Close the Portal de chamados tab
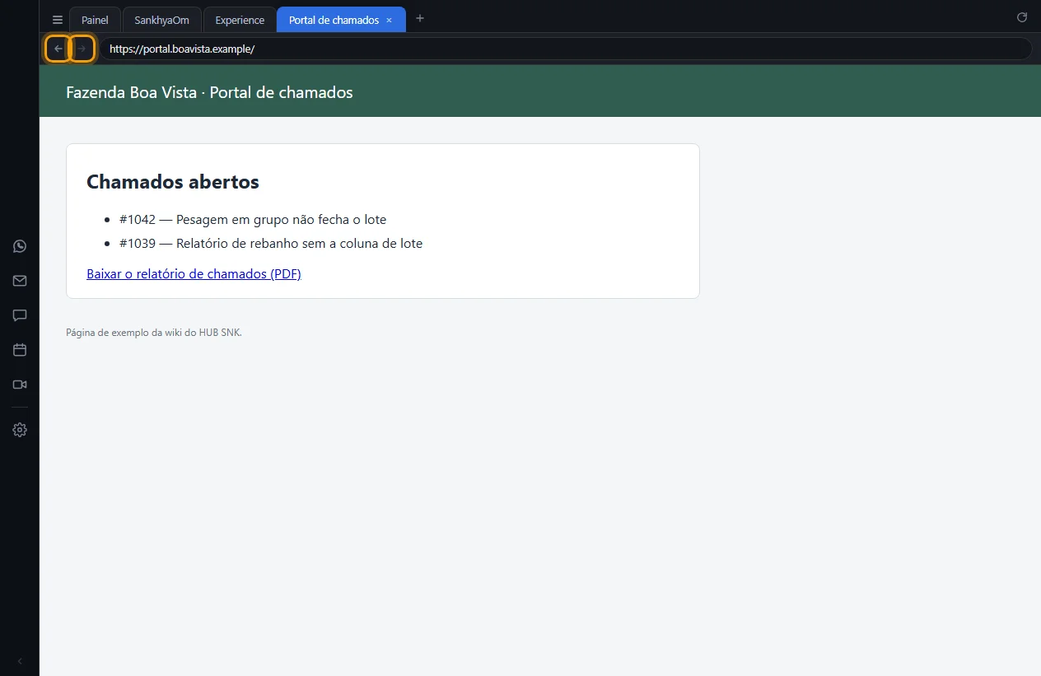This screenshot has height=676, width=1041. coord(390,20)
